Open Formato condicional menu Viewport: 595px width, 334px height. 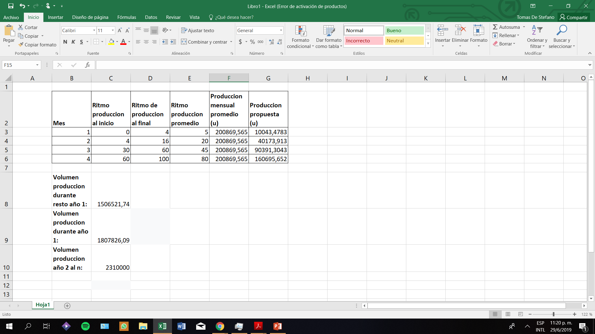300,37
